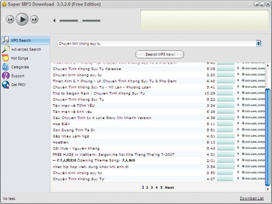Screen dimensions: 272x204
Task: Preview nhac hip hop viet track
Action: tap(238, 166)
